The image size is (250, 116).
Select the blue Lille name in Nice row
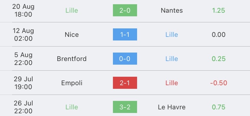pyautogui.click(x=172, y=34)
